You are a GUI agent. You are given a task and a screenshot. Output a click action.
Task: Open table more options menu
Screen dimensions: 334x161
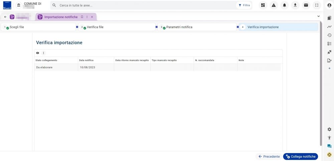pos(43,53)
